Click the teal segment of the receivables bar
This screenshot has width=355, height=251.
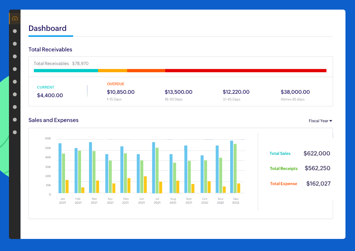click(x=66, y=70)
